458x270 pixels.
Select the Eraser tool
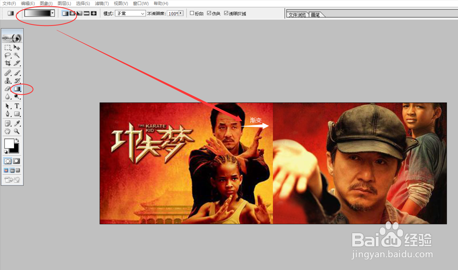[8, 89]
